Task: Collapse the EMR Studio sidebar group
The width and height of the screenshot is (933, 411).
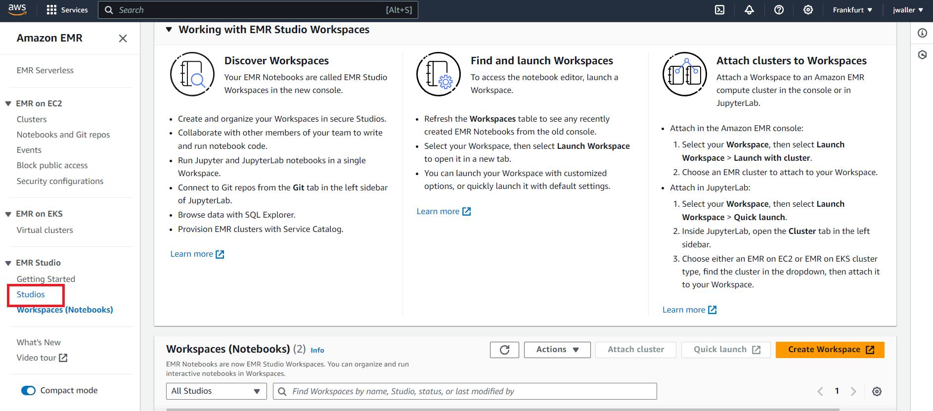Action: pyautogui.click(x=8, y=263)
